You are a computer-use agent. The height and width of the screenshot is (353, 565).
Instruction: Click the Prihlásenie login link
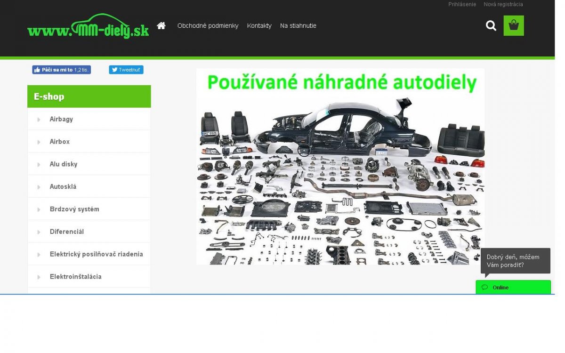point(462,4)
